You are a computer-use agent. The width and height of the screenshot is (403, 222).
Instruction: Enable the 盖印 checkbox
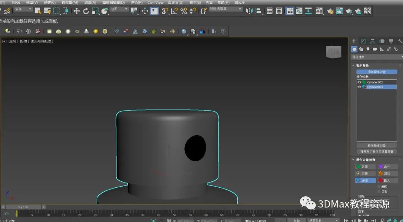pyautogui.click(x=379, y=187)
